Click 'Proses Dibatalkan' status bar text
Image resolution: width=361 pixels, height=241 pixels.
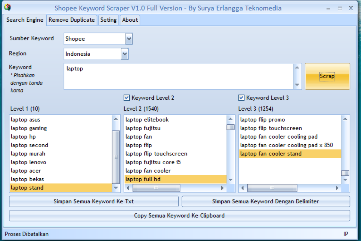[27, 234]
